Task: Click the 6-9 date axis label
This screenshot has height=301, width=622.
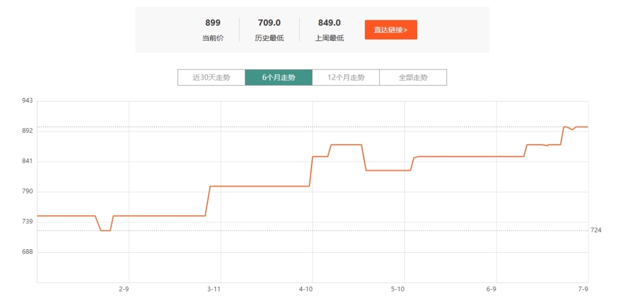Action: point(491,289)
